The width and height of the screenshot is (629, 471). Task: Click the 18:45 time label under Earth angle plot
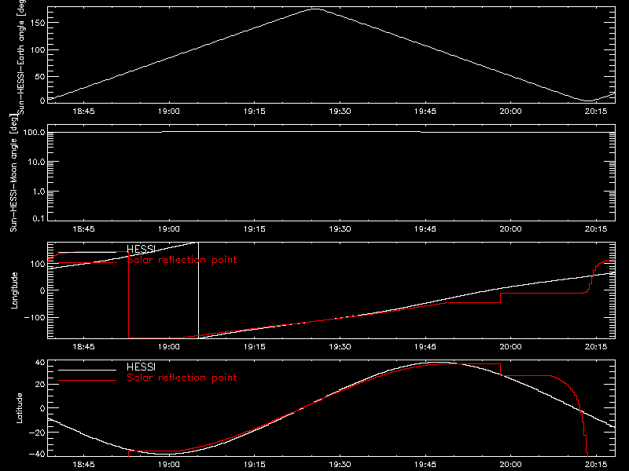coord(83,111)
